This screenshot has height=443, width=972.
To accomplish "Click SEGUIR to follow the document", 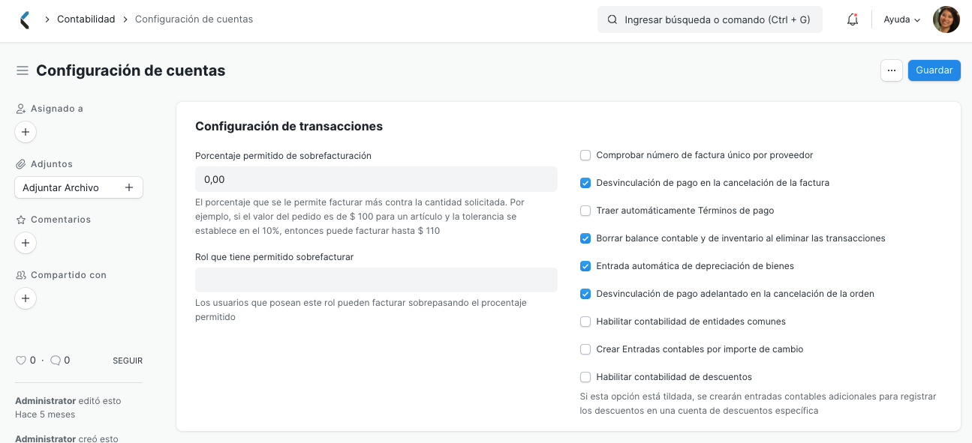I will click(128, 361).
